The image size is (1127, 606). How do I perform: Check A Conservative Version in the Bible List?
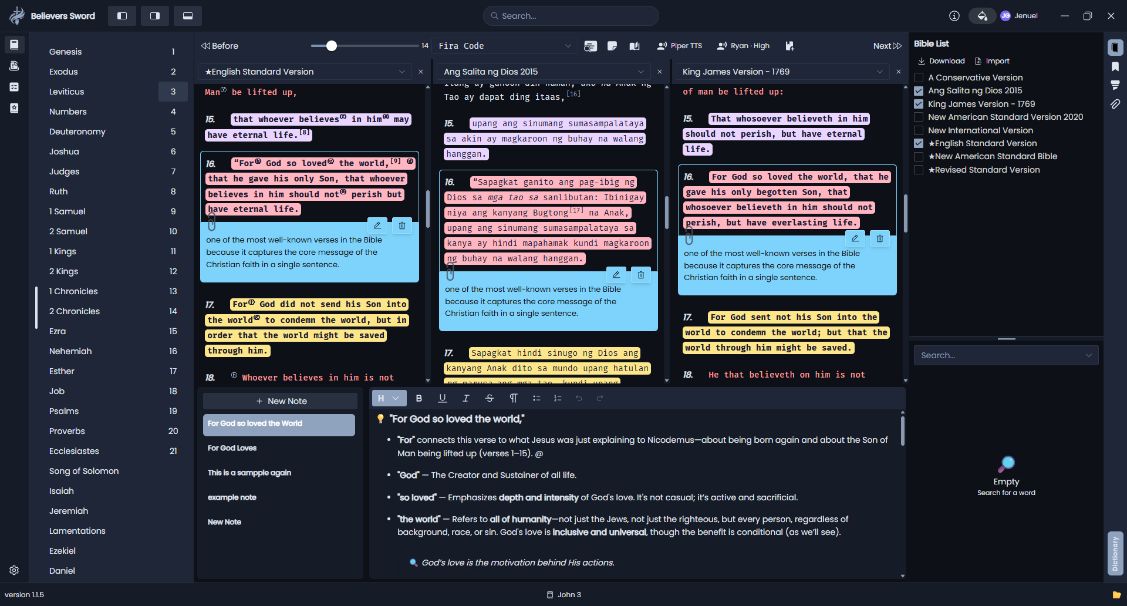tap(919, 77)
